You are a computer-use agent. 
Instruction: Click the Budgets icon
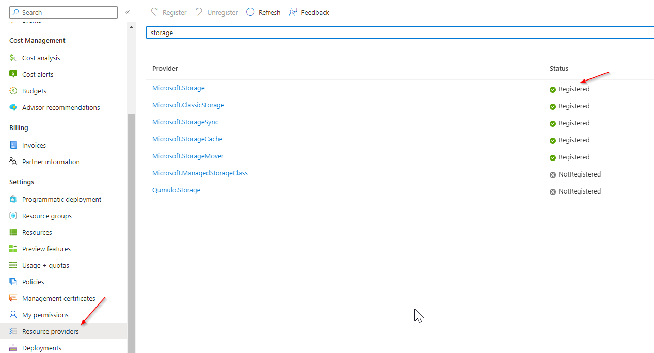pyautogui.click(x=13, y=91)
